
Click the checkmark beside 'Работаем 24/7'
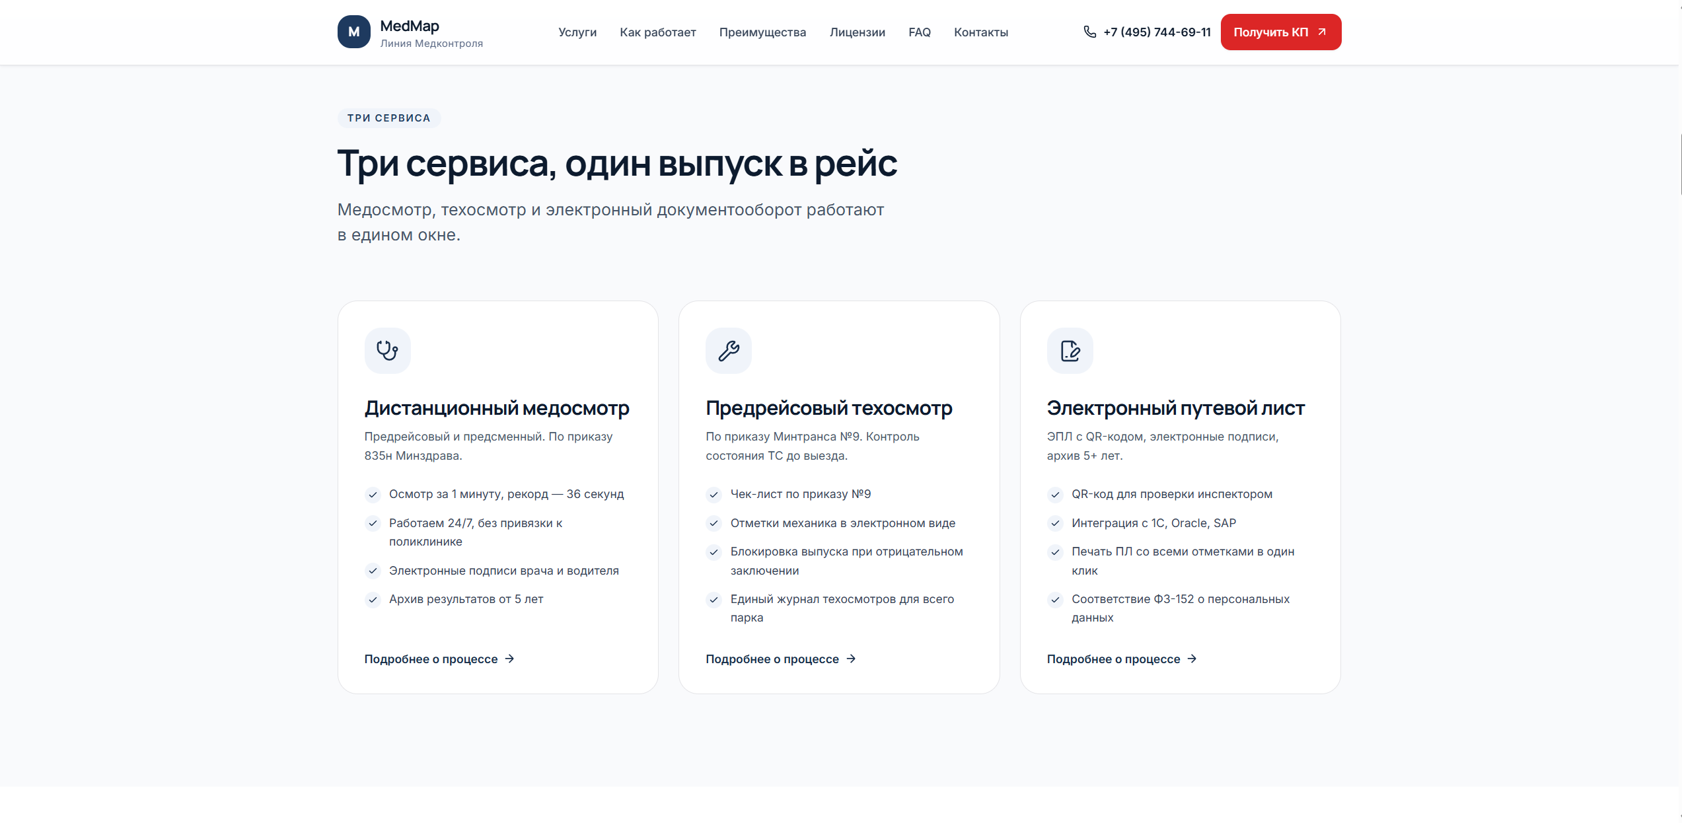click(373, 523)
